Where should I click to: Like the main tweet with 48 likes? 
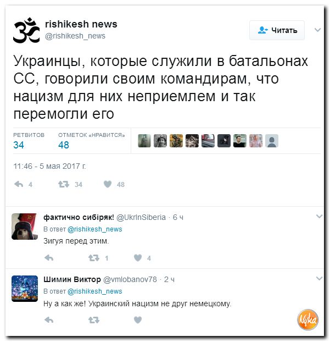[108, 184]
